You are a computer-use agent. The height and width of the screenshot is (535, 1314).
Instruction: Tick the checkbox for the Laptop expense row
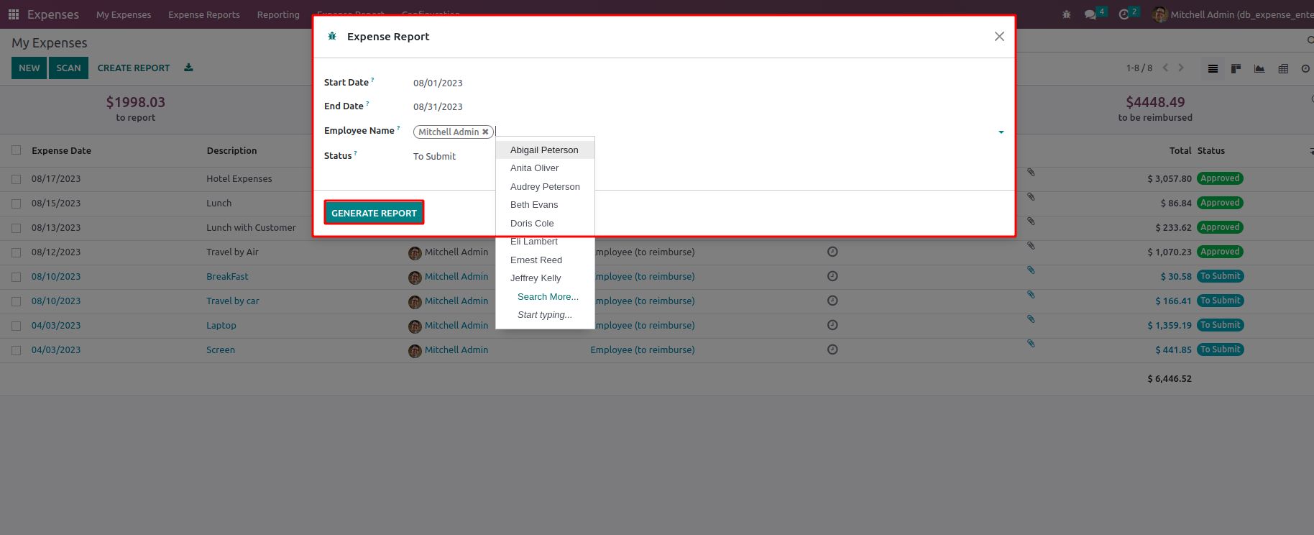(17, 326)
